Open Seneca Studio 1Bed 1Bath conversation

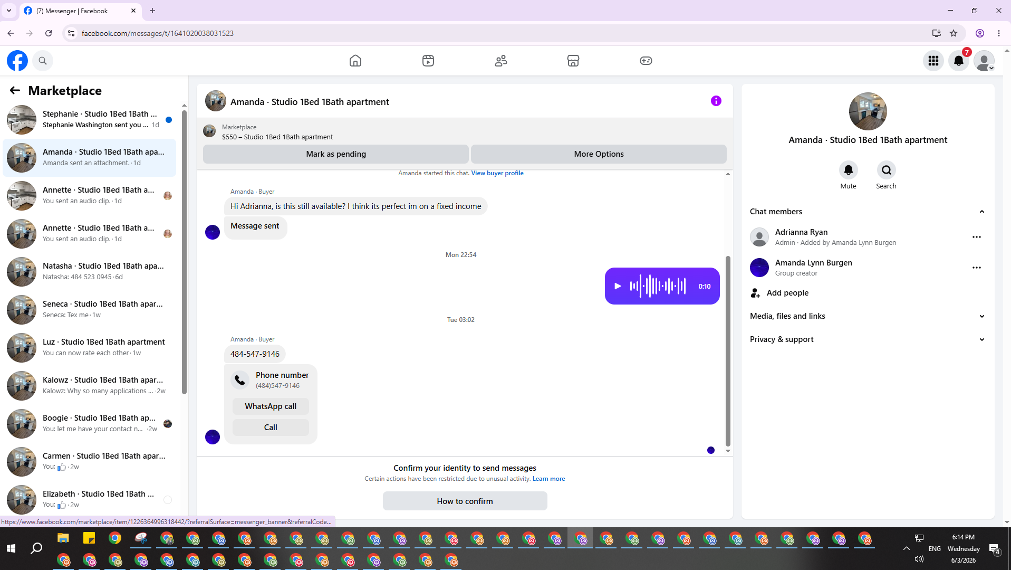90,310
